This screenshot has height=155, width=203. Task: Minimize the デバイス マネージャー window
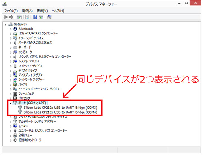179,3
